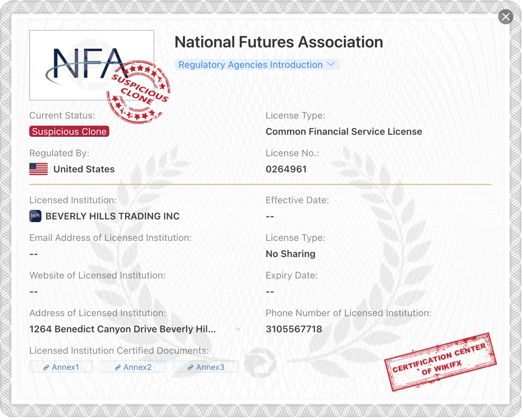This screenshot has width=523, height=420.
Task: Click the United States country name
Action: [85, 170]
